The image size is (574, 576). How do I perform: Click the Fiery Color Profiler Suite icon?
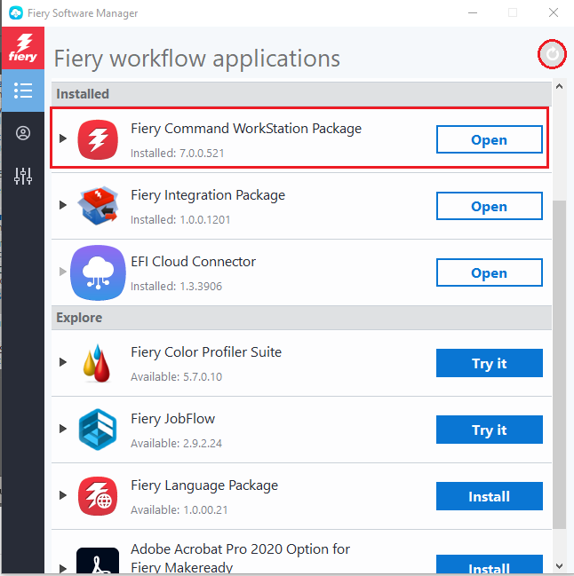coord(98,362)
